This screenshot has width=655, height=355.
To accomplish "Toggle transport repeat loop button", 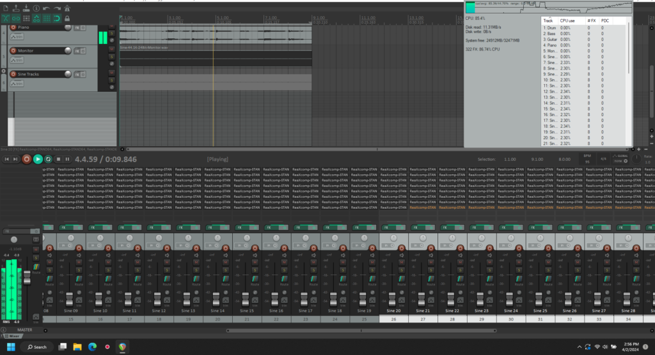I will click(48, 159).
